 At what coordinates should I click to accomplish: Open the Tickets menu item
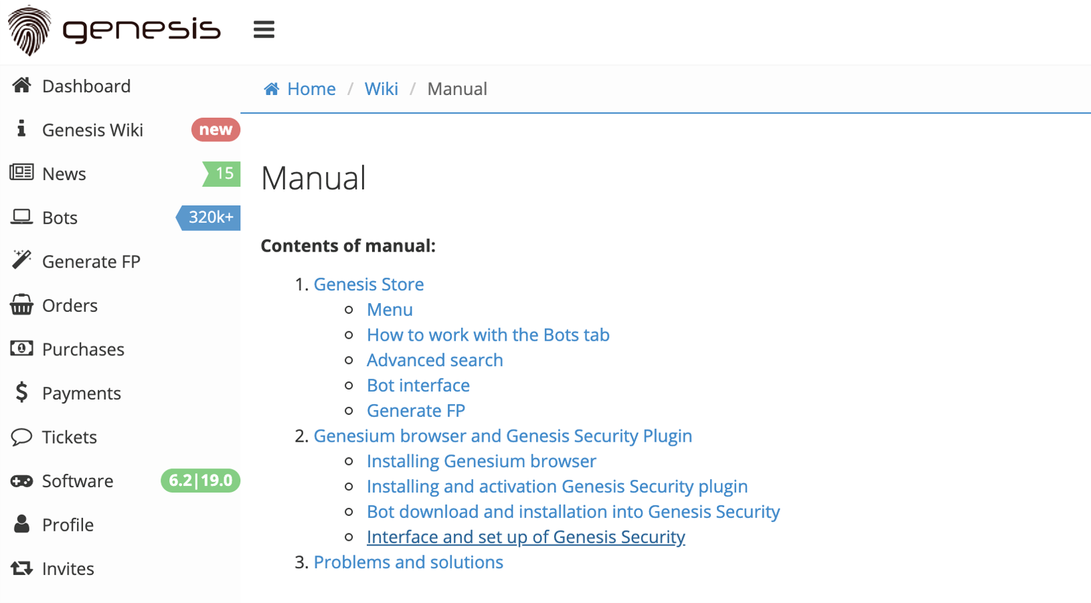(70, 437)
